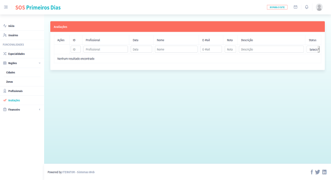This screenshot has height=180, width=331.
Task: Click the Profissionais badge icon
Action: pos(5,91)
